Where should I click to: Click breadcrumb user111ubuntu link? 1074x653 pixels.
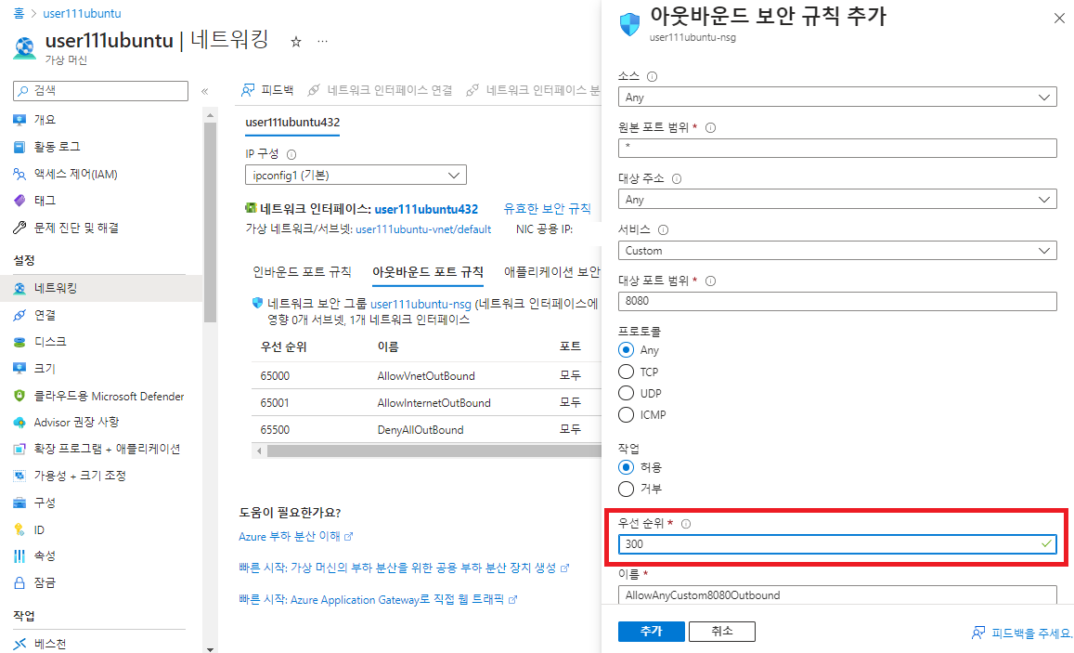[83, 13]
